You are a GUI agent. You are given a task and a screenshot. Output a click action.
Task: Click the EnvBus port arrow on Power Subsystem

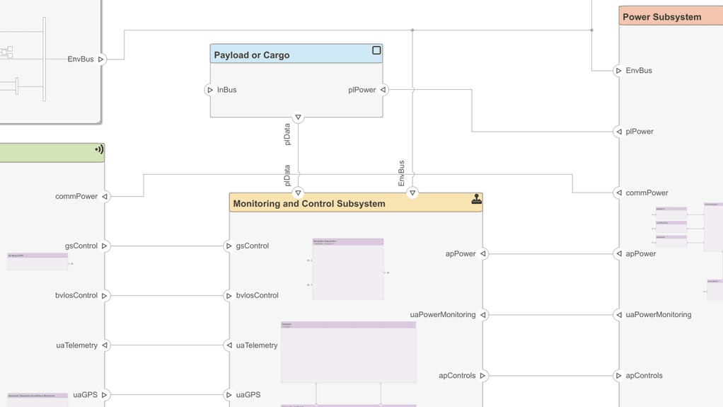click(619, 71)
